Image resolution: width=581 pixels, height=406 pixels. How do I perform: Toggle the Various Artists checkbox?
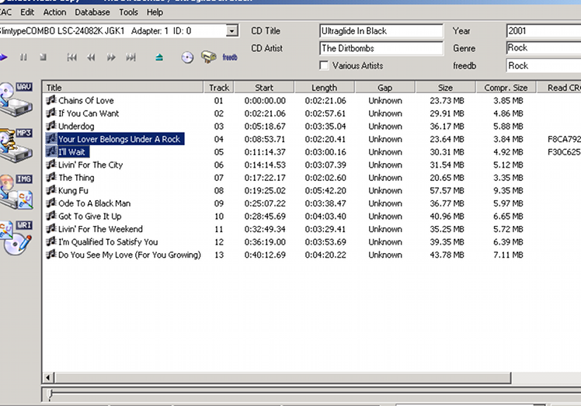324,65
